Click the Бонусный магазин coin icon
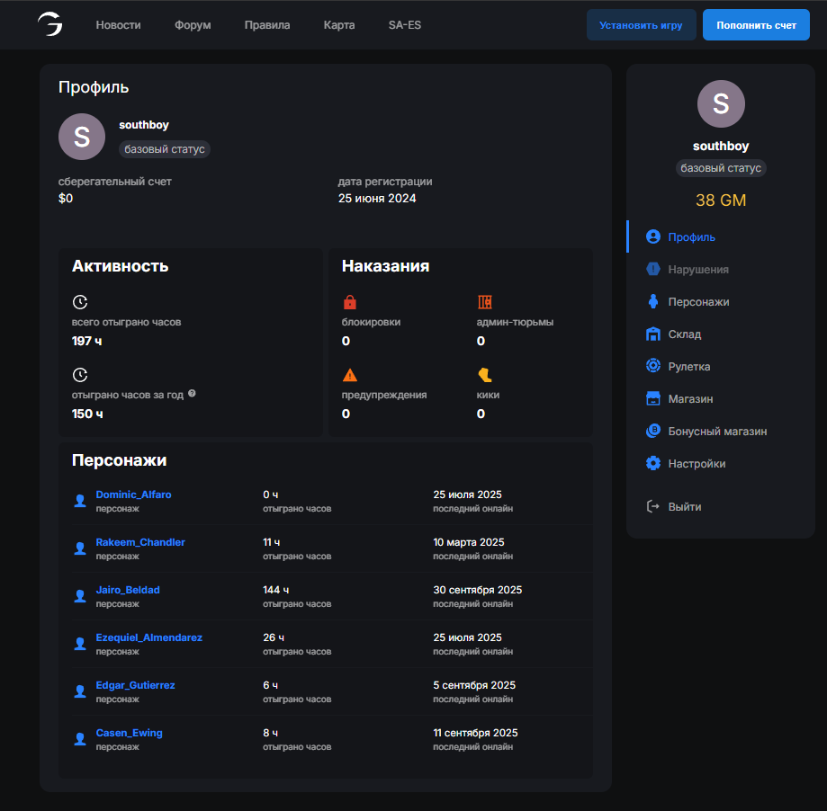Viewport: 827px width, 811px height. pos(653,432)
